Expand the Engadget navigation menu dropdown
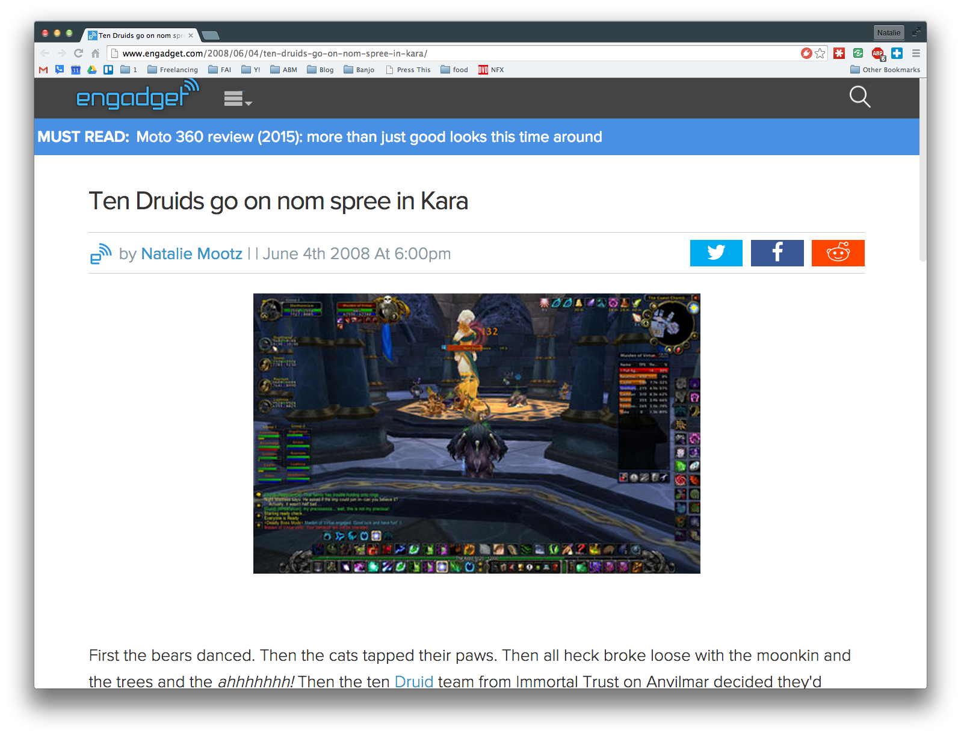961x736 pixels. [x=238, y=99]
